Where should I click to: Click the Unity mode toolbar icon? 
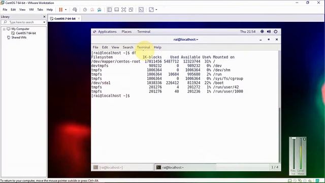[131, 10]
